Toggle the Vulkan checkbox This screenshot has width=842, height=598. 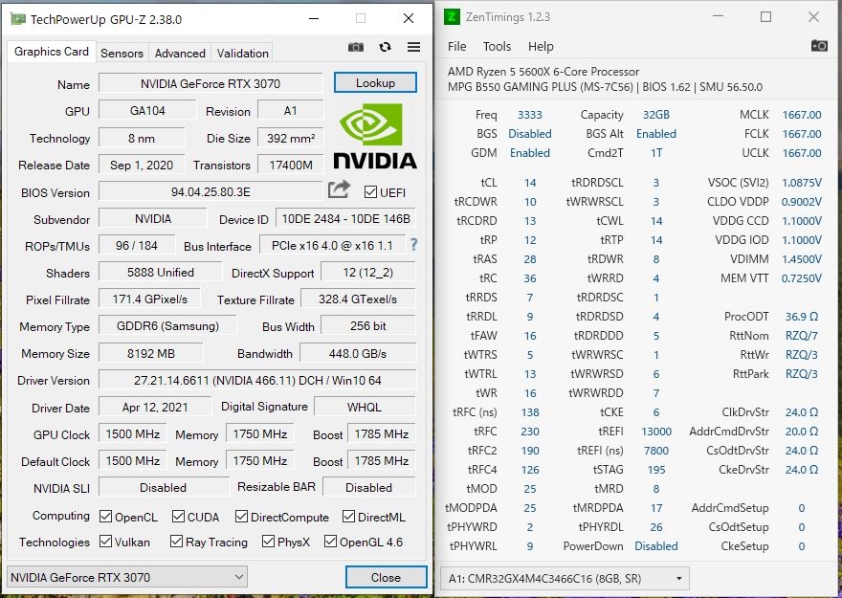[x=106, y=542]
